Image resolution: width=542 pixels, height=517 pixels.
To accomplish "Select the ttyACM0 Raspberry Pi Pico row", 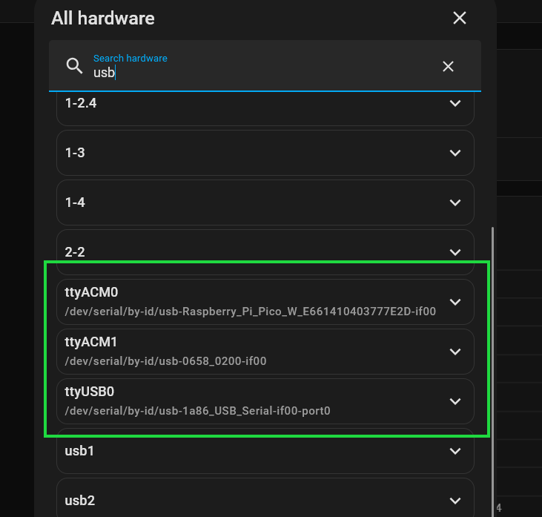I will click(265, 302).
